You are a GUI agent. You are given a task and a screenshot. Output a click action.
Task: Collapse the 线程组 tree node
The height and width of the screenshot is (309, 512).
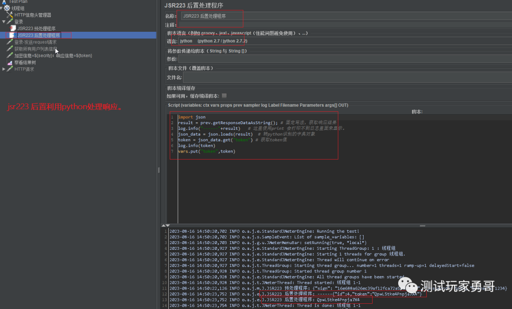point(1,7)
